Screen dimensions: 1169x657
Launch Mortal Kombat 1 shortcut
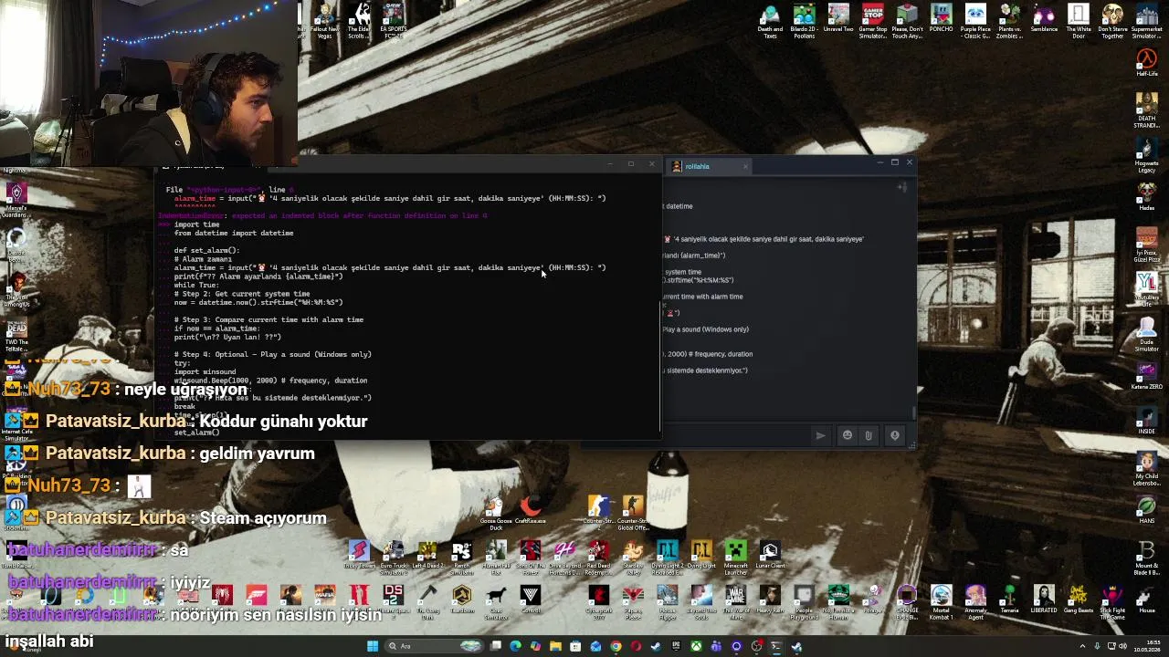[941, 602]
